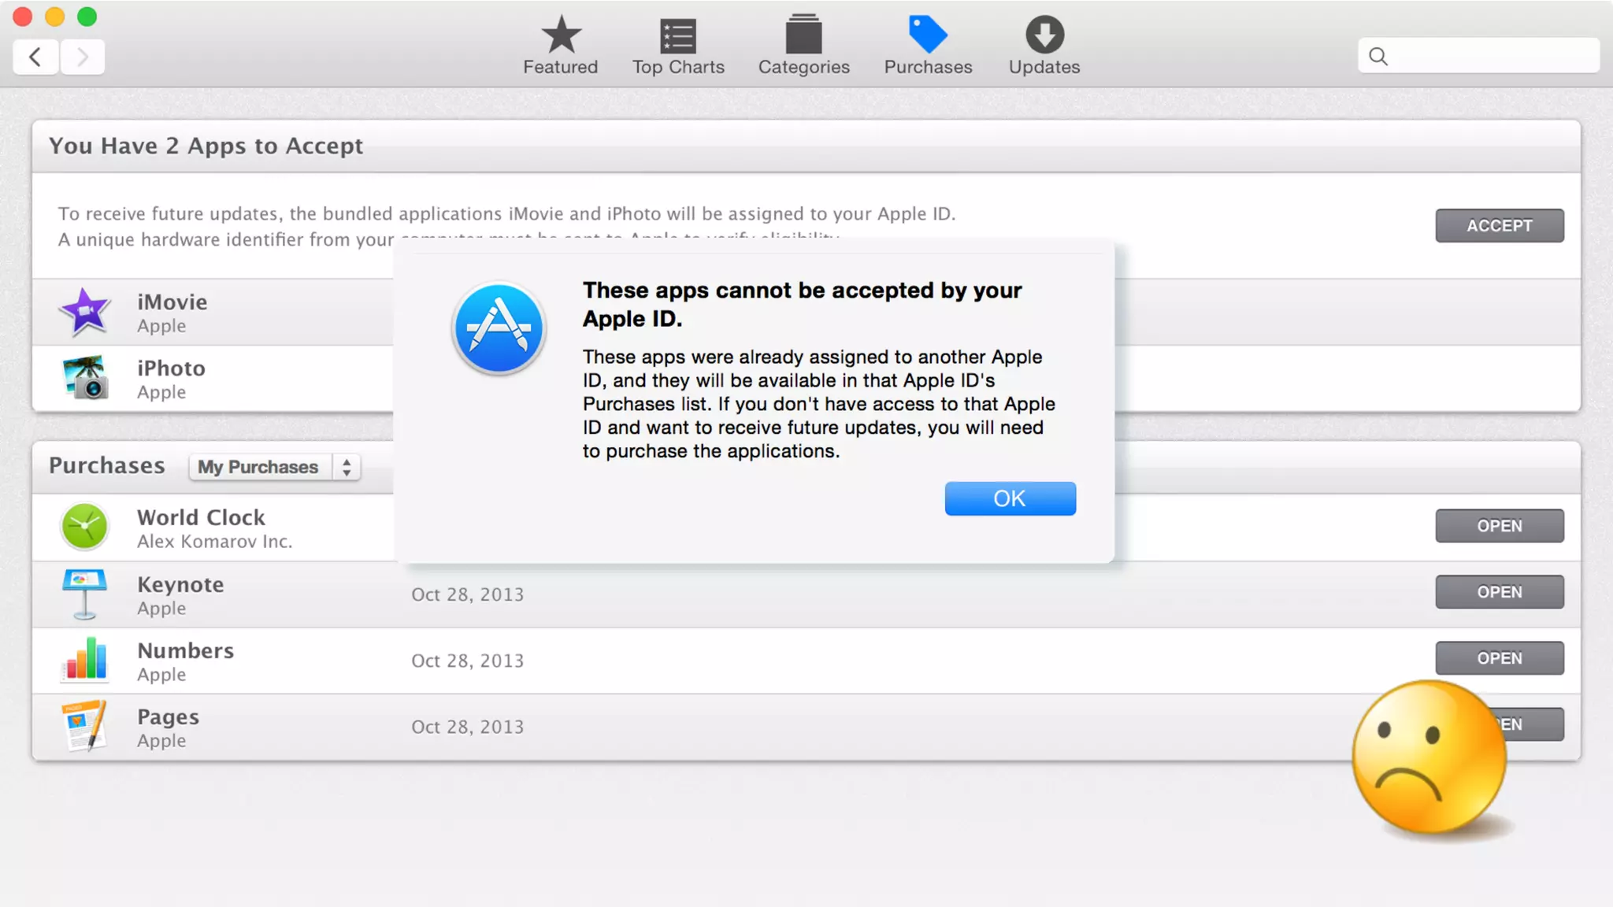Open the World Clock app button
Viewport: 1613px width, 907px height.
pos(1499,526)
